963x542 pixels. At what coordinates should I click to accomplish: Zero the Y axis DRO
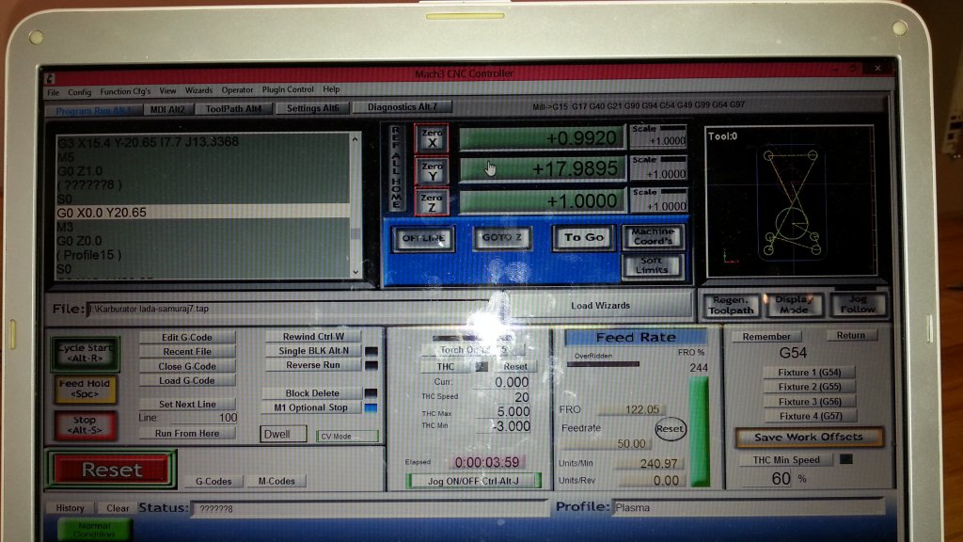(x=432, y=171)
